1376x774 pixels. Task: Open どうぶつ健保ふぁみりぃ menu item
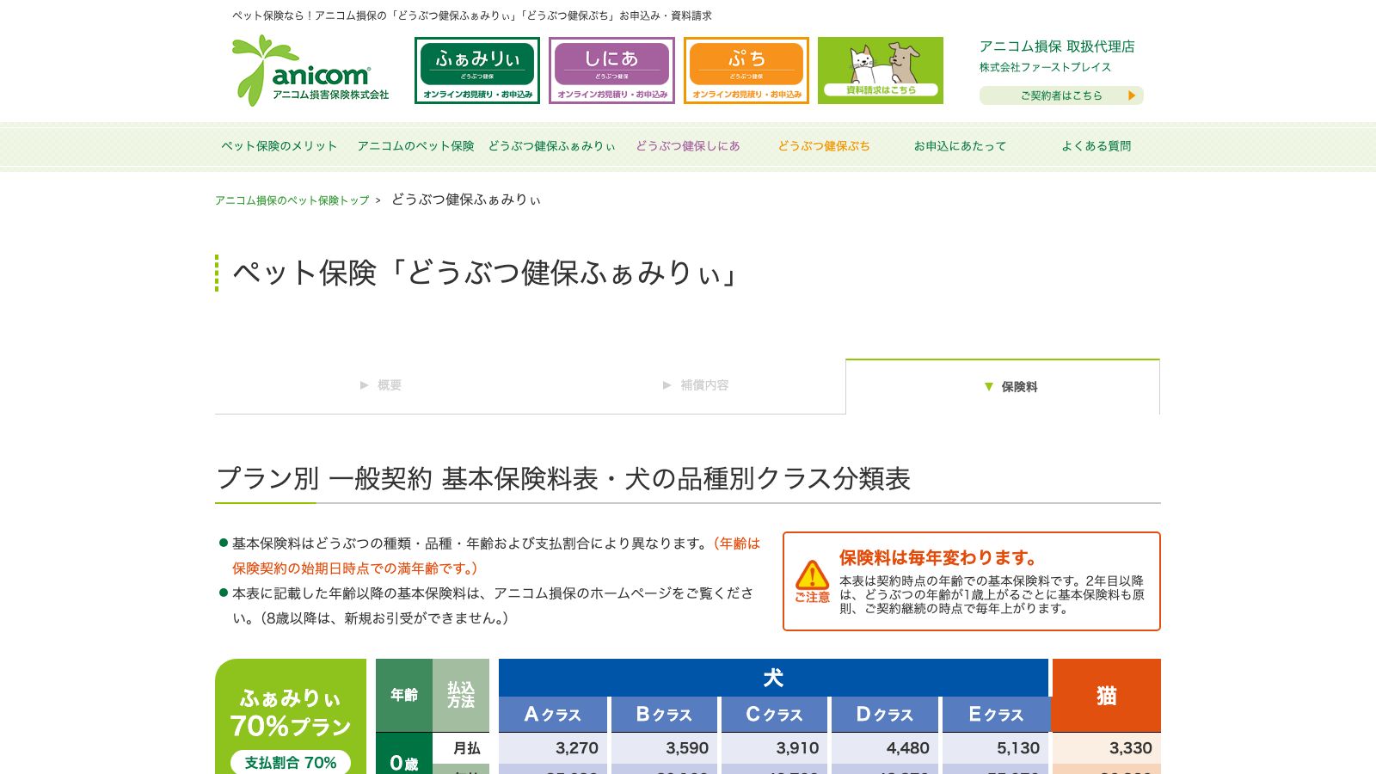pos(552,146)
